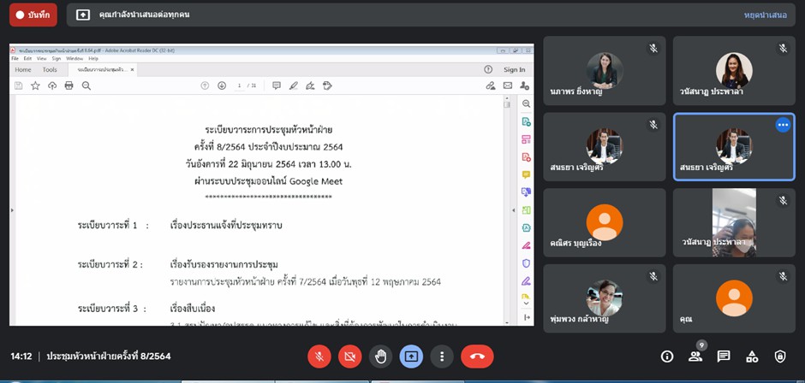
Task: Open the Tools tab in Acrobat
Action: point(50,69)
